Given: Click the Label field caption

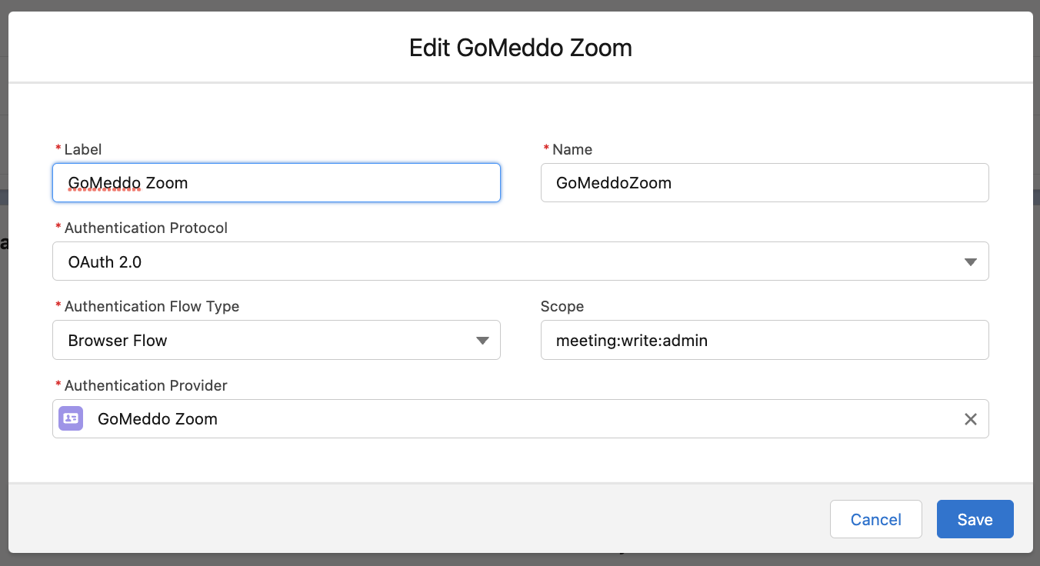Looking at the screenshot, I should point(83,149).
